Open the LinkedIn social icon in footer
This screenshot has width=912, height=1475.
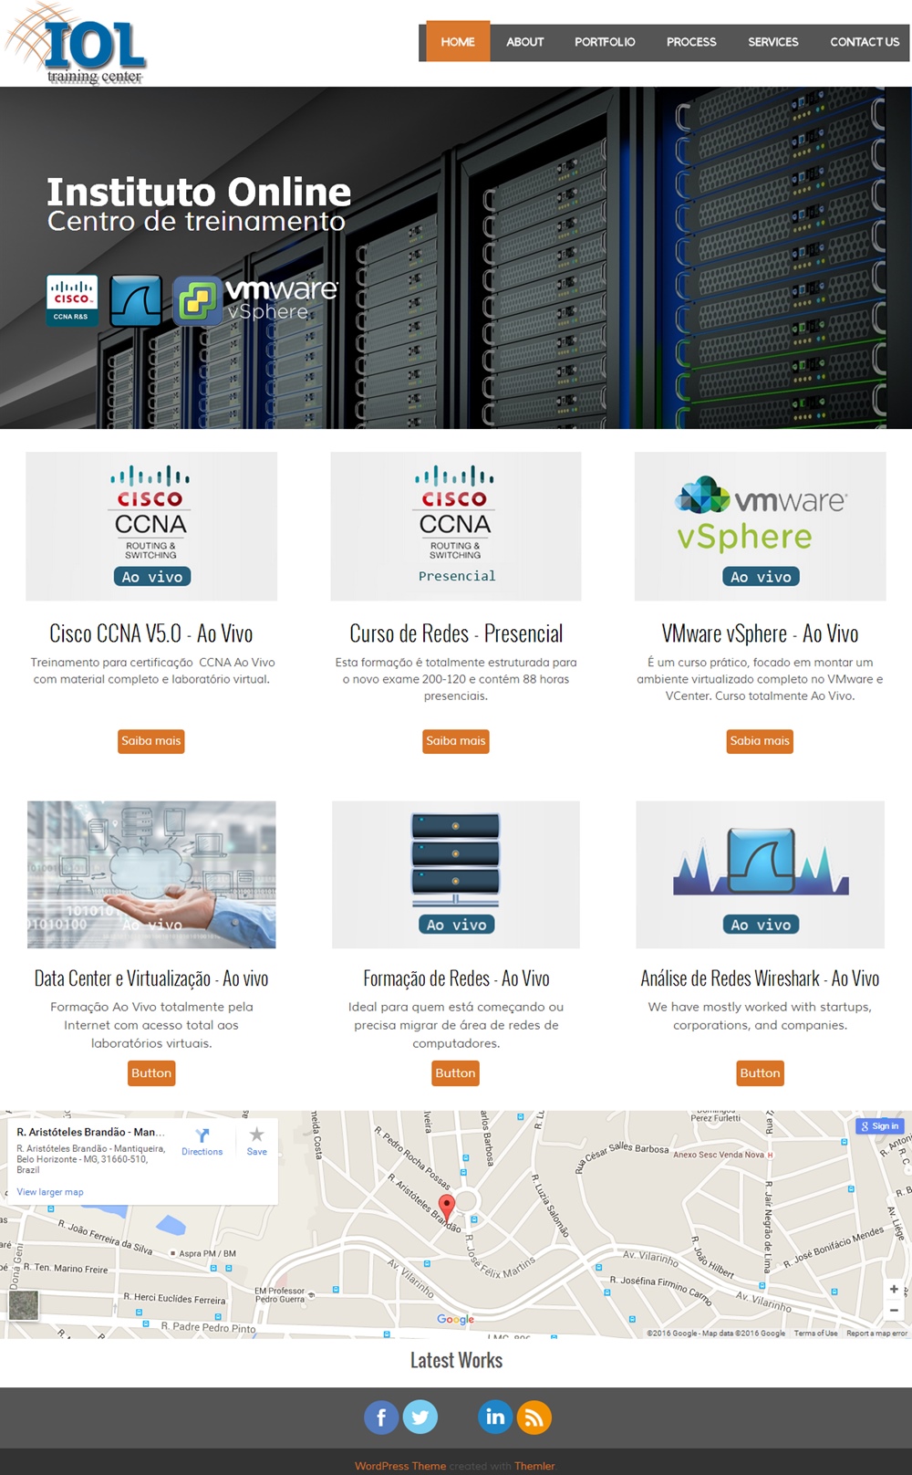click(x=495, y=1417)
